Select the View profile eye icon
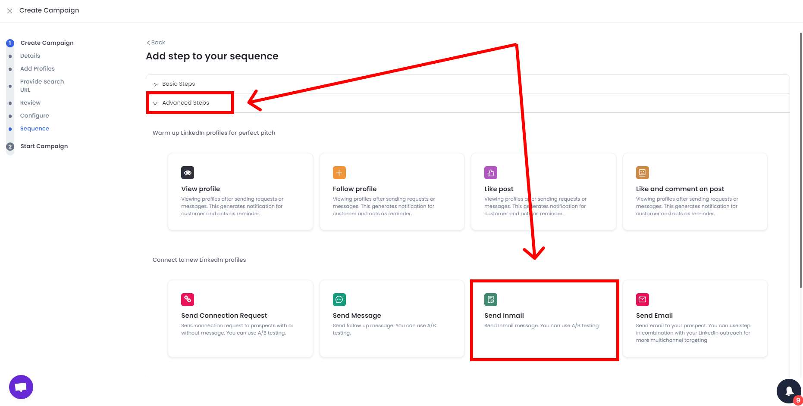This screenshot has height=406, width=803. click(x=187, y=173)
